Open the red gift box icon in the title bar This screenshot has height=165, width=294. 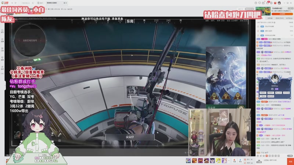click(x=275, y=3)
